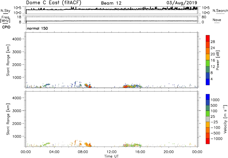Click the '2000' range tick in the Power panel

(17, 64)
